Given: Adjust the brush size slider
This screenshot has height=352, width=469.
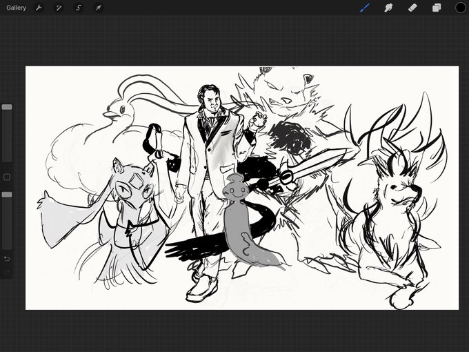Looking at the screenshot, I should (x=7, y=133).
